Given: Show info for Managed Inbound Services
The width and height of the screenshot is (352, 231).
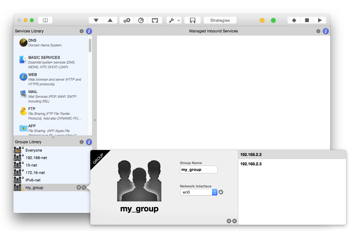Looking at the screenshot, I should 326,31.
